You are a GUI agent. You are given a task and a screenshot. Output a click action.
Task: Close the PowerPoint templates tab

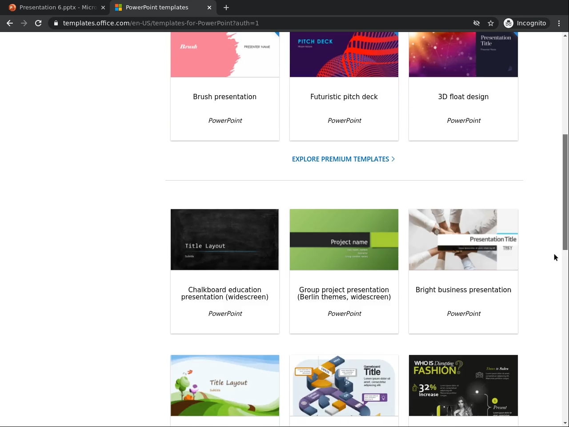209,8
